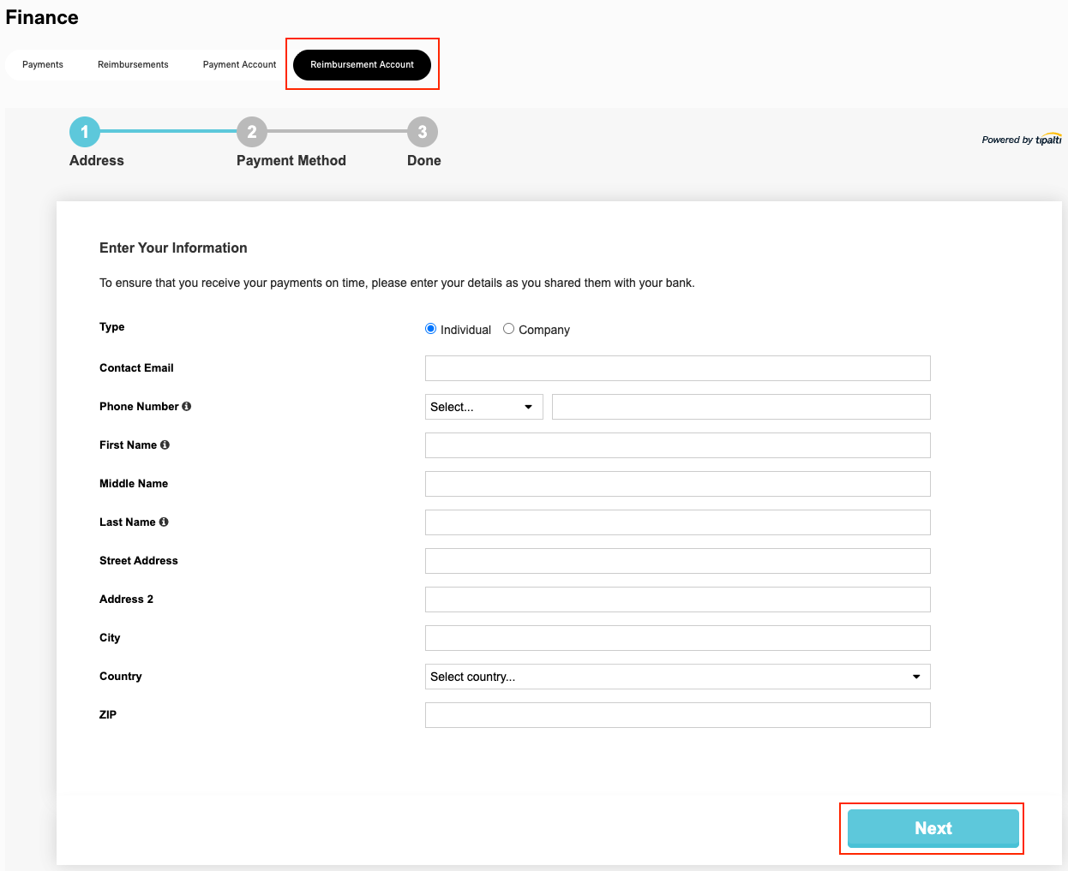1068x871 pixels.
Task: Open the Reimbursements tab
Action: (x=133, y=65)
